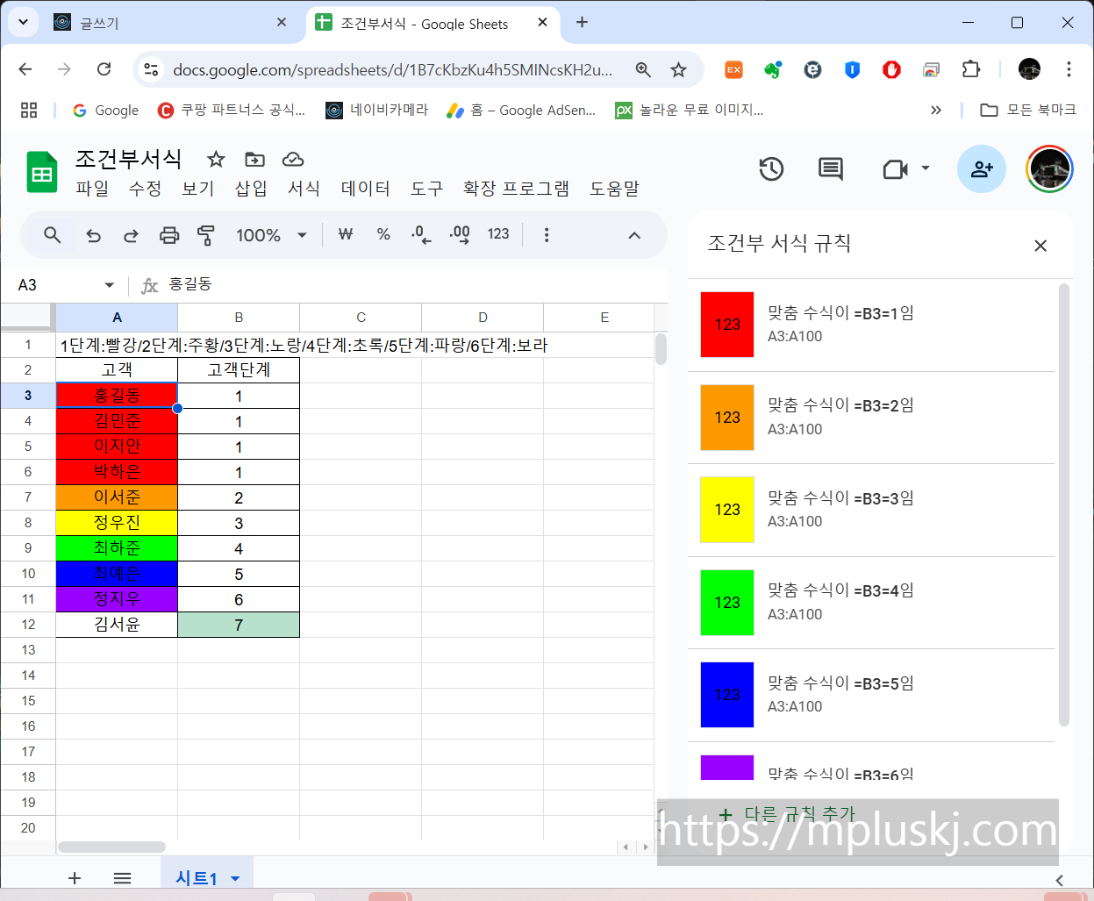Collapse the toolbar with the chevron
This screenshot has width=1094, height=901.
(x=633, y=235)
